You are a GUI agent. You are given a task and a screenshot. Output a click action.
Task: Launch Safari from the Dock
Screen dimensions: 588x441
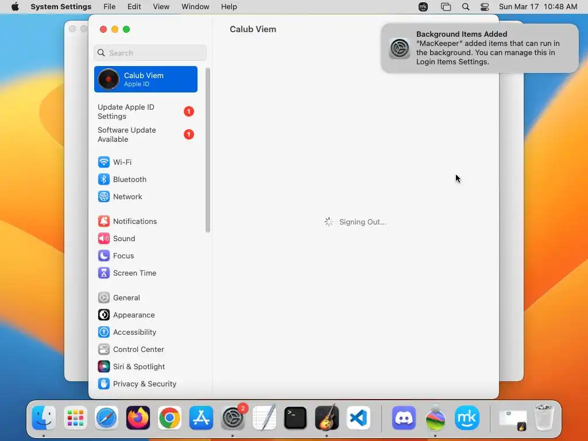(106, 417)
